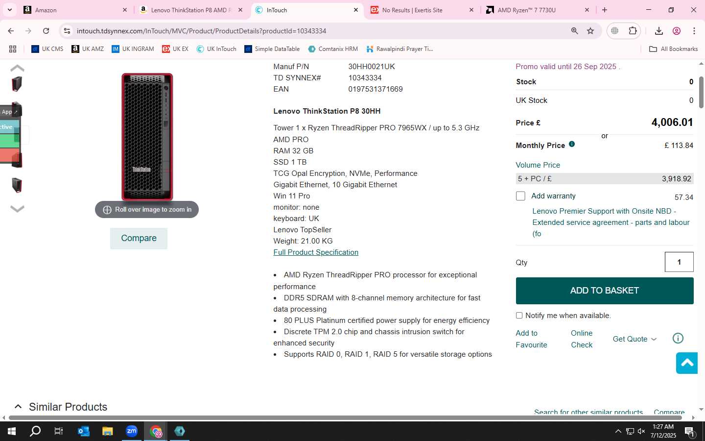Click the main ThinkStation product image

coord(147,137)
